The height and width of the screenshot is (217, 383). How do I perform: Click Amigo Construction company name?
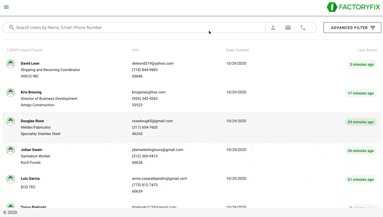pos(37,105)
